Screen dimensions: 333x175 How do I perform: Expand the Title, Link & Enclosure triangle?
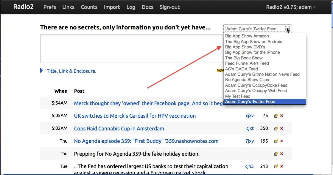pos(42,71)
